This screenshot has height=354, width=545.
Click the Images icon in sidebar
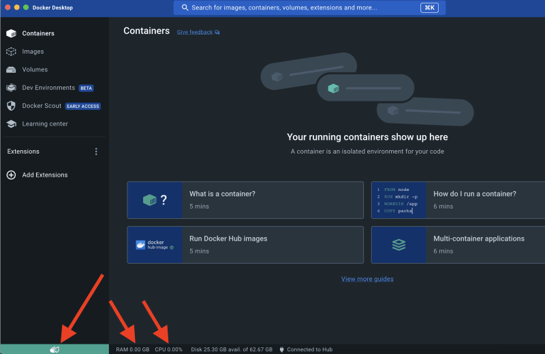tap(11, 52)
